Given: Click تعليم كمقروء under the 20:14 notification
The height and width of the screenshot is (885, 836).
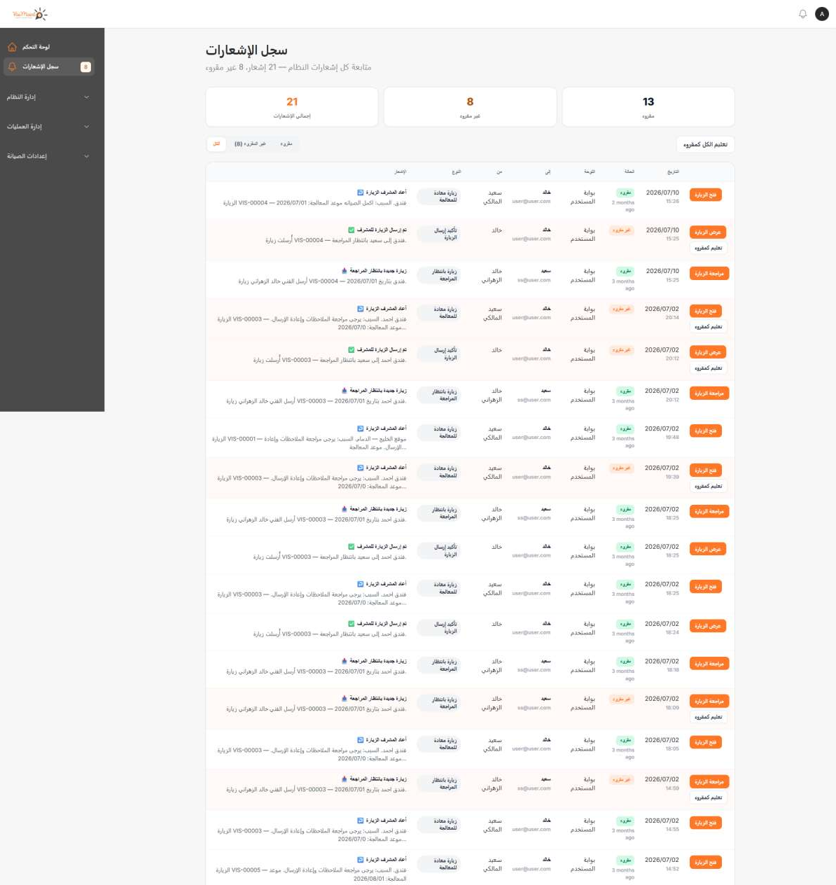Looking at the screenshot, I should click(708, 327).
